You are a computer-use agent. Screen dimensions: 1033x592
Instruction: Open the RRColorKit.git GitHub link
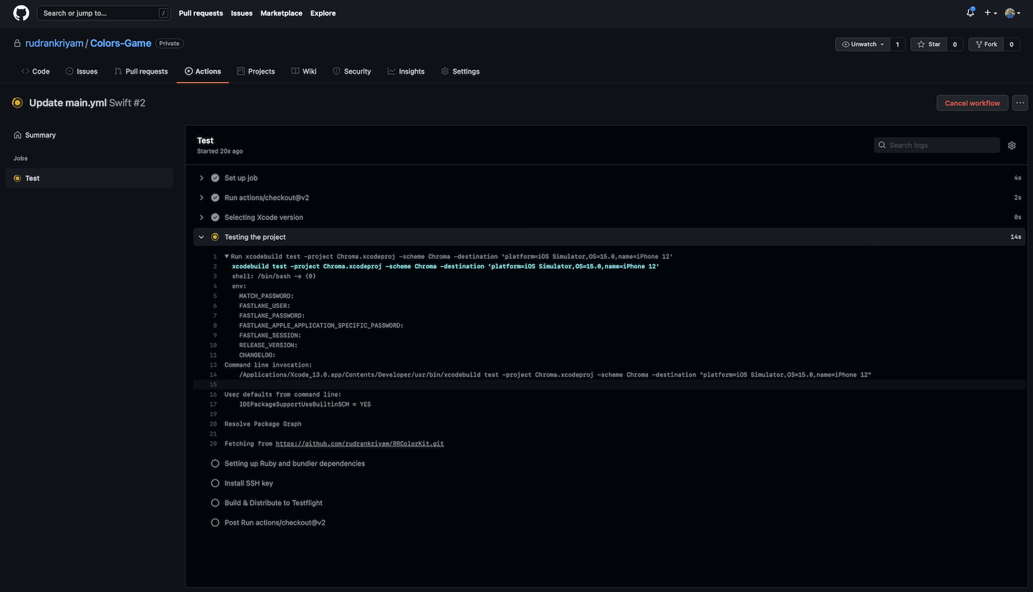[x=360, y=444]
